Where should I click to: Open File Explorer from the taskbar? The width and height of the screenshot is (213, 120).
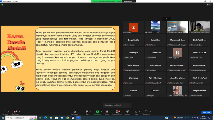(x=51, y=118)
